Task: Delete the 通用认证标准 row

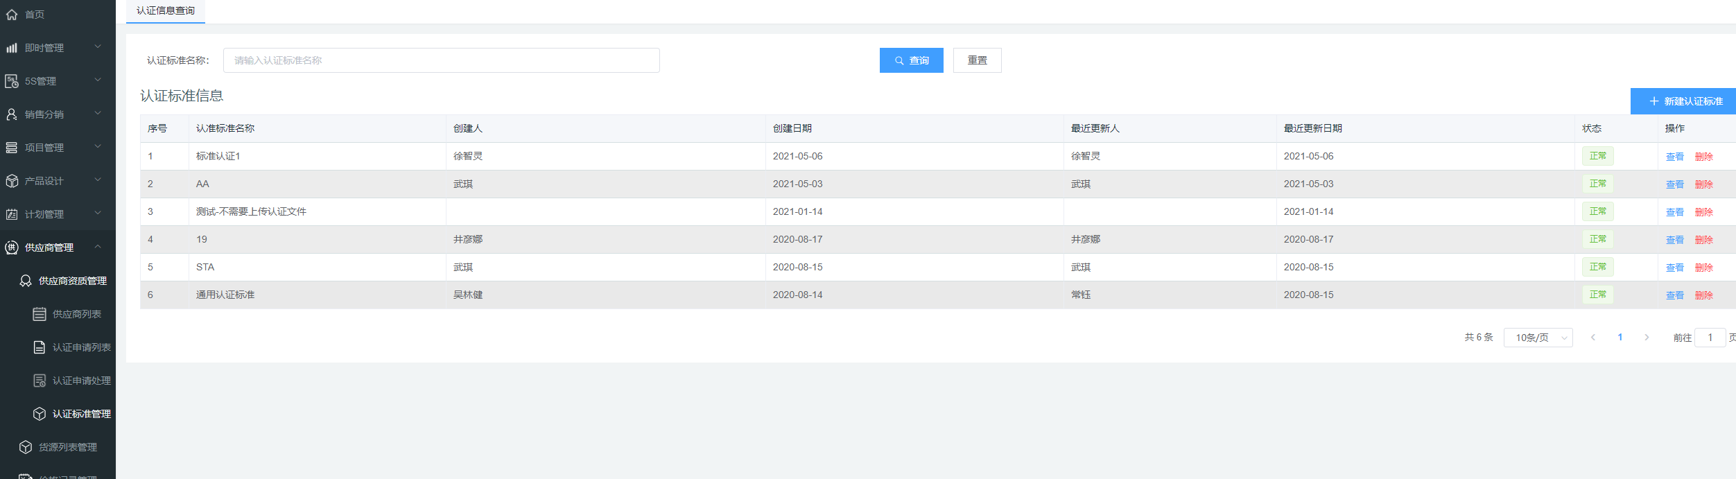Action: pyautogui.click(x=1703, y=295)
